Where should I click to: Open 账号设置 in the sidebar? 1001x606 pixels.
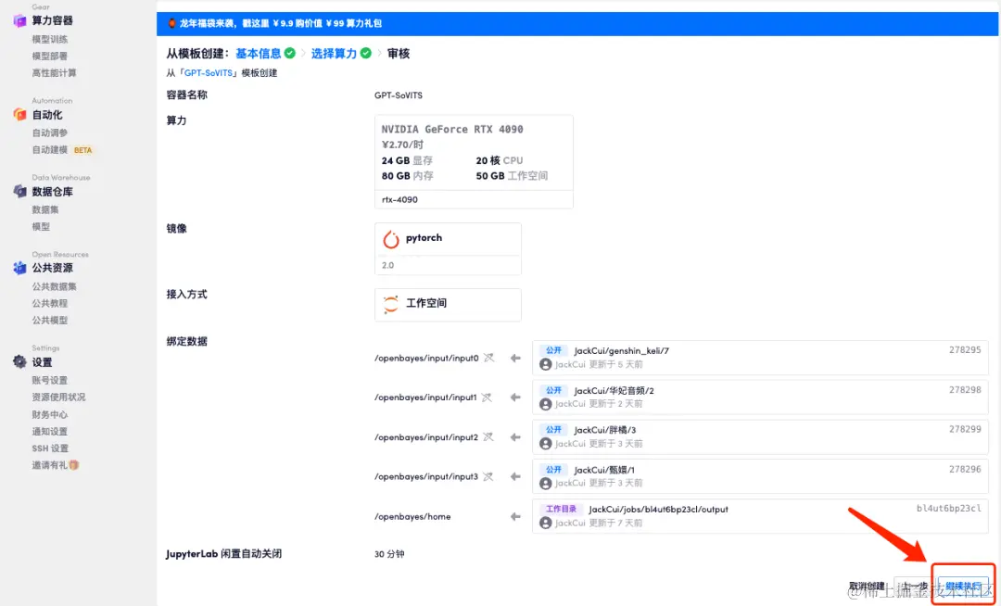(50, 380)
